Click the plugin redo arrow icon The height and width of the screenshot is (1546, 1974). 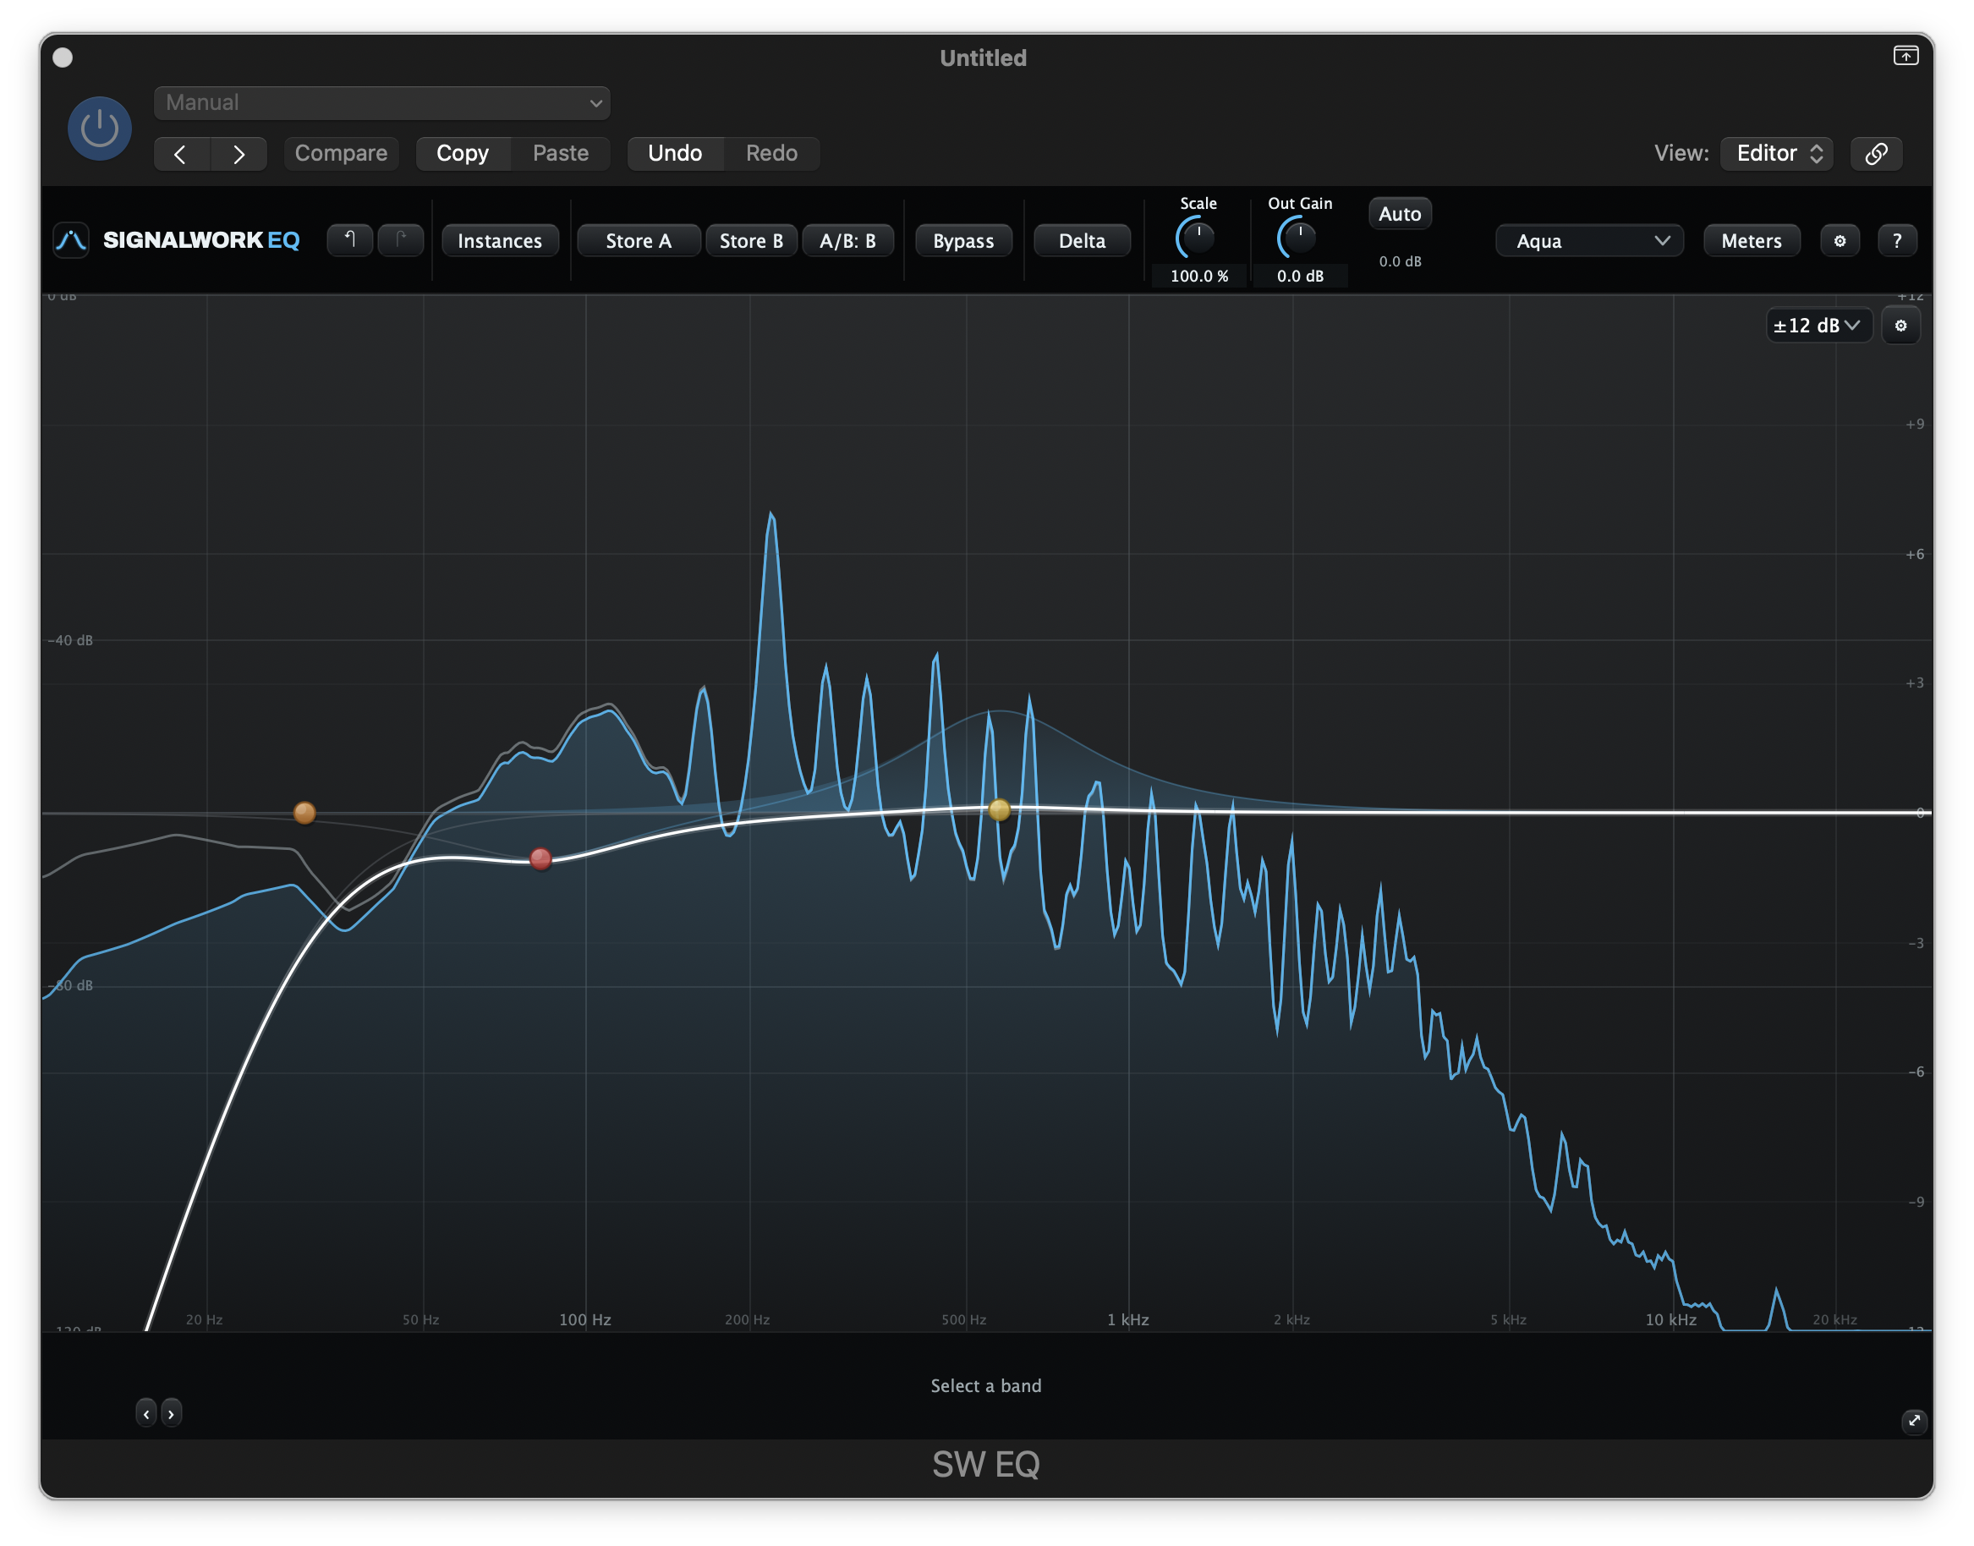[x=401, y=240]
